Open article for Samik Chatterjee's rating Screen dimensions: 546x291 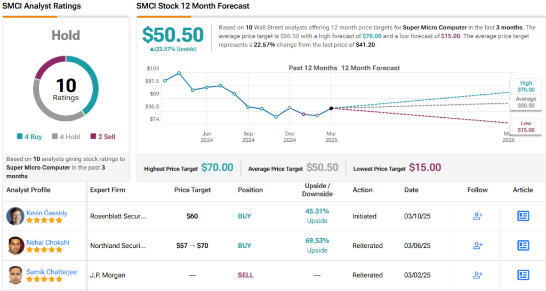pyautogui.click(x=523, y=275)
